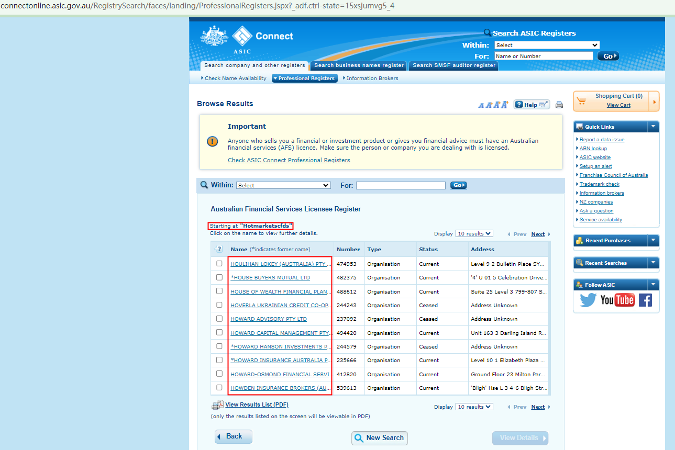Expand the Shopping Cart arrow

[x=654, y=101]
